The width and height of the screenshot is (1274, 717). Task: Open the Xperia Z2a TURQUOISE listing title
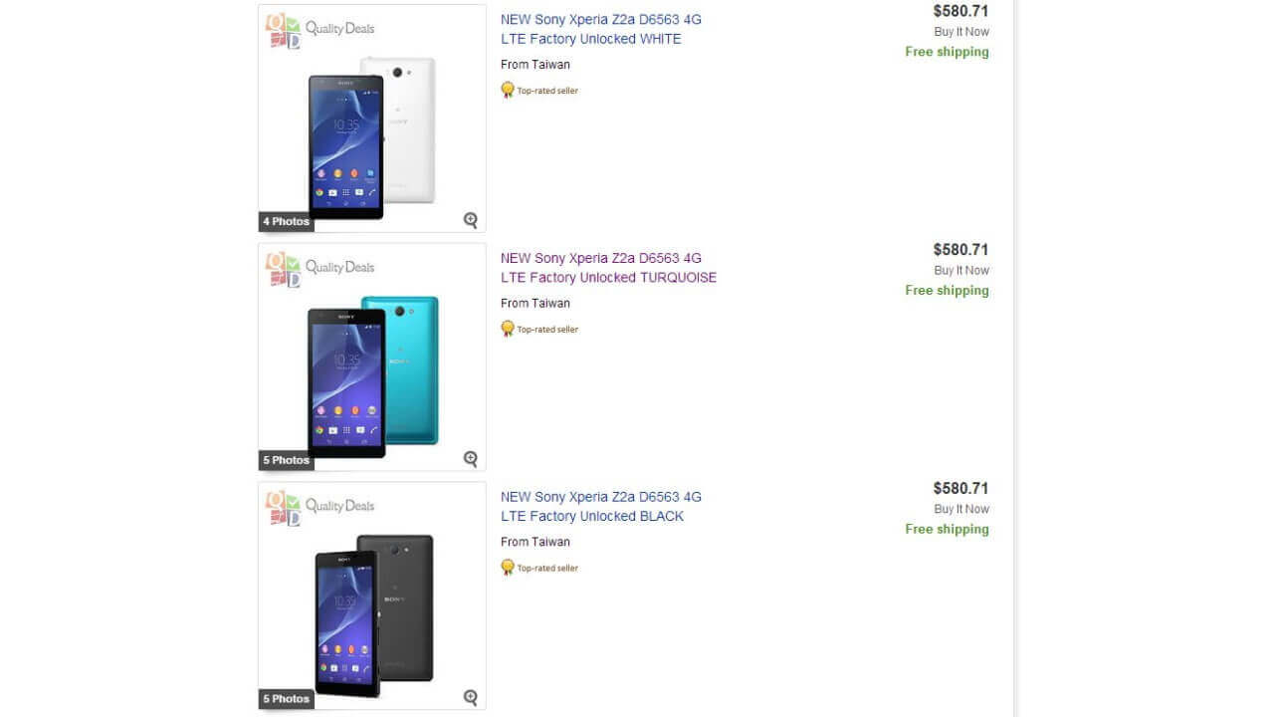pyautogui.click(x=608, y=268)
